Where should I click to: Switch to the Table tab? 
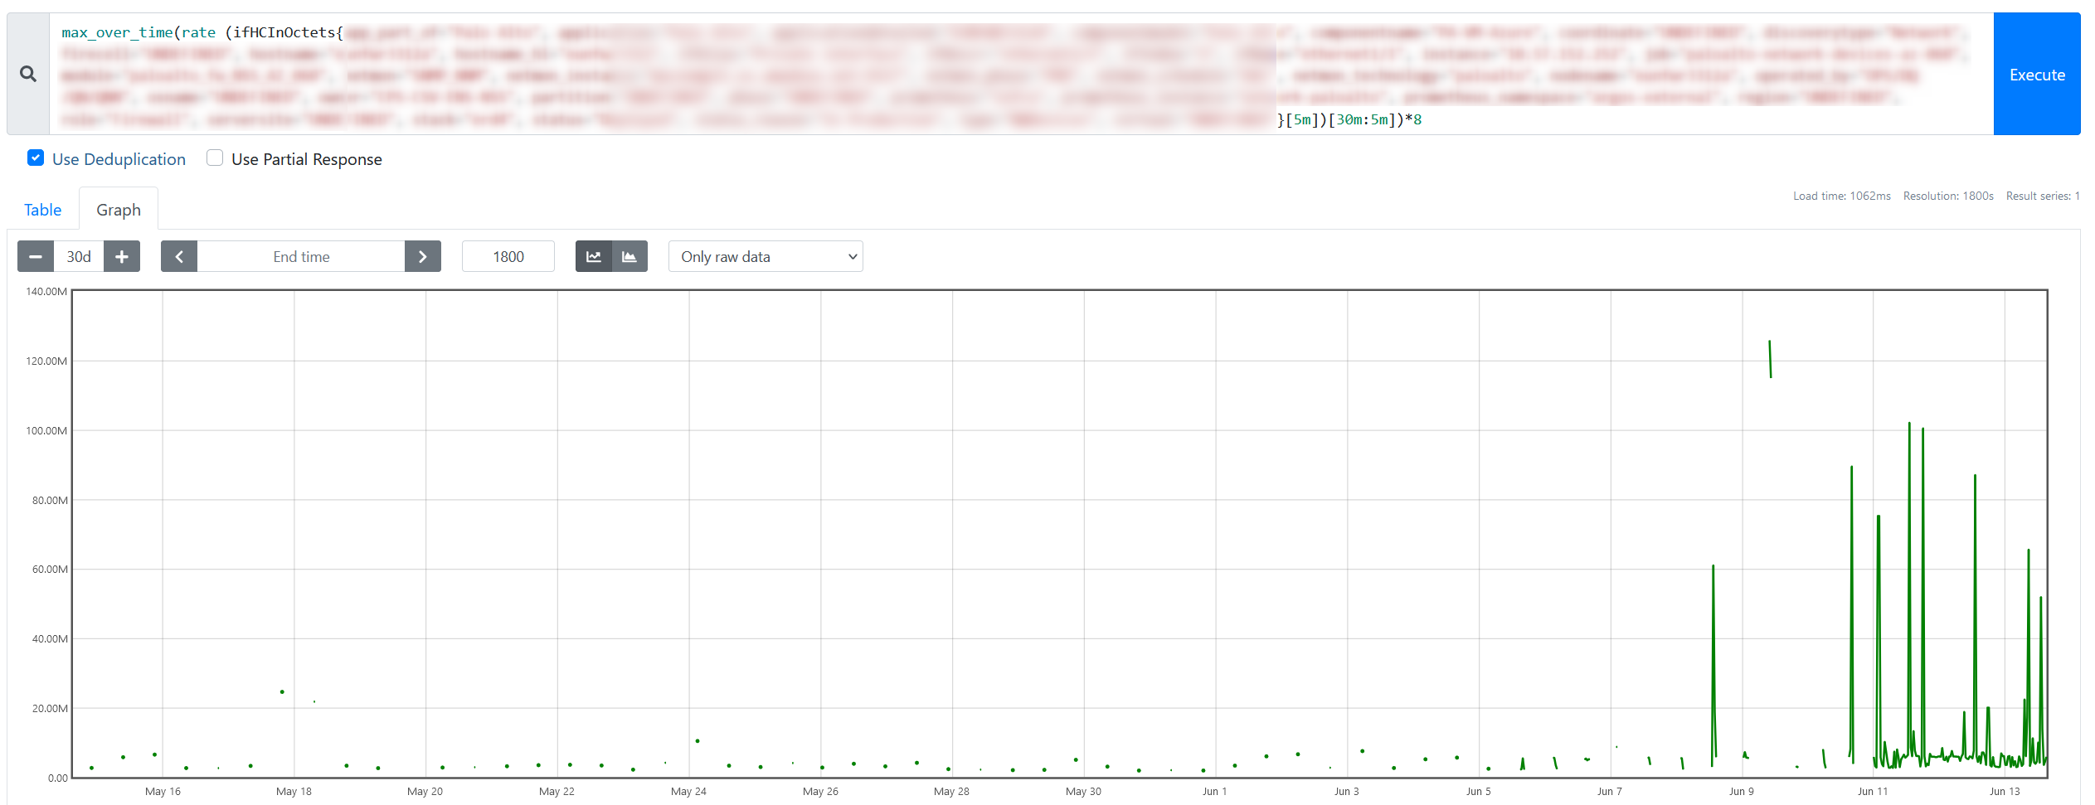43,210
